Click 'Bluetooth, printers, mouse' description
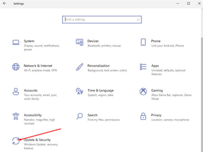Image resolution: width=203 pixels, height=152 pixels. (x=104, y=46)
